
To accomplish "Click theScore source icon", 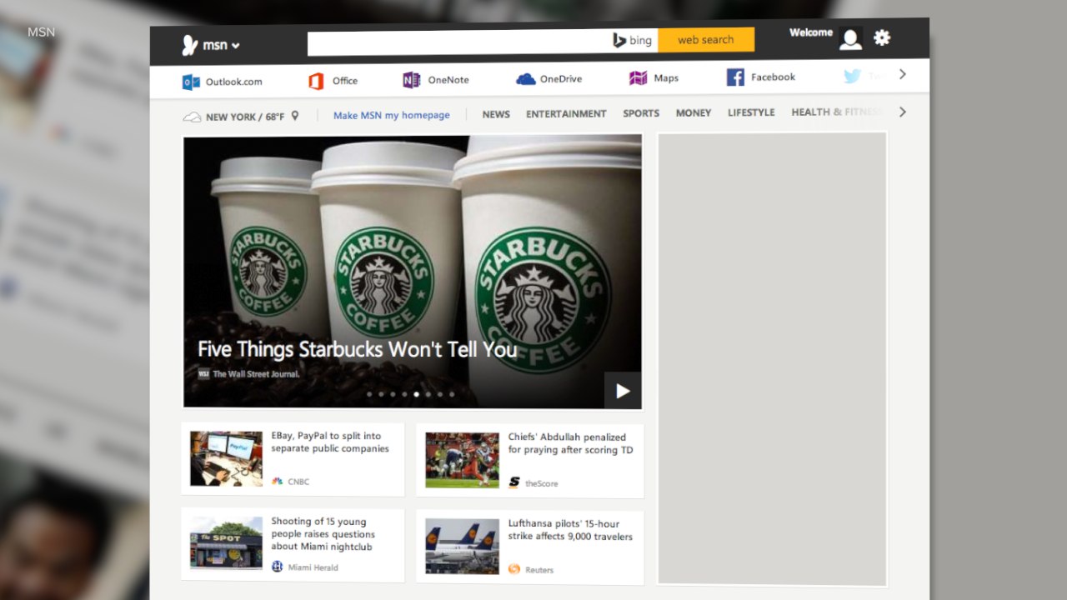I will 514,482.
